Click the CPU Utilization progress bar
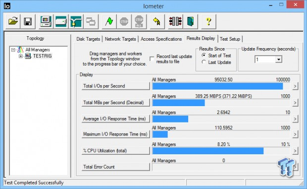Image resolution: width=307 pixels, height=189 pixels. click(x=221, y=151)
